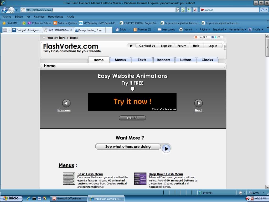
Task: Switch to the 'Taringa! - Inteligen...' tab
Action: tap(27, 30)
